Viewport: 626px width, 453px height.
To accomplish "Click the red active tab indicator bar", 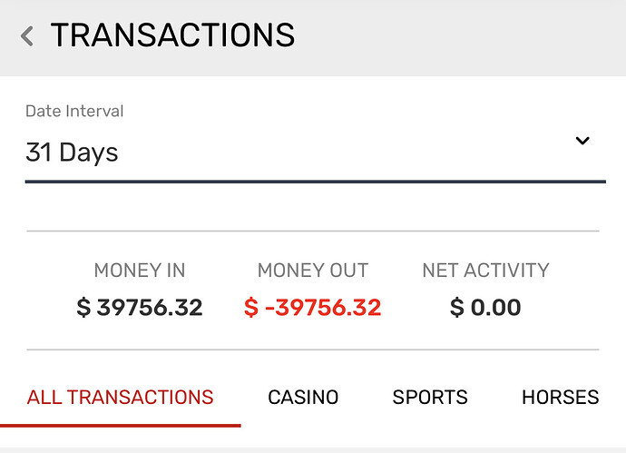I will [120, 426].
